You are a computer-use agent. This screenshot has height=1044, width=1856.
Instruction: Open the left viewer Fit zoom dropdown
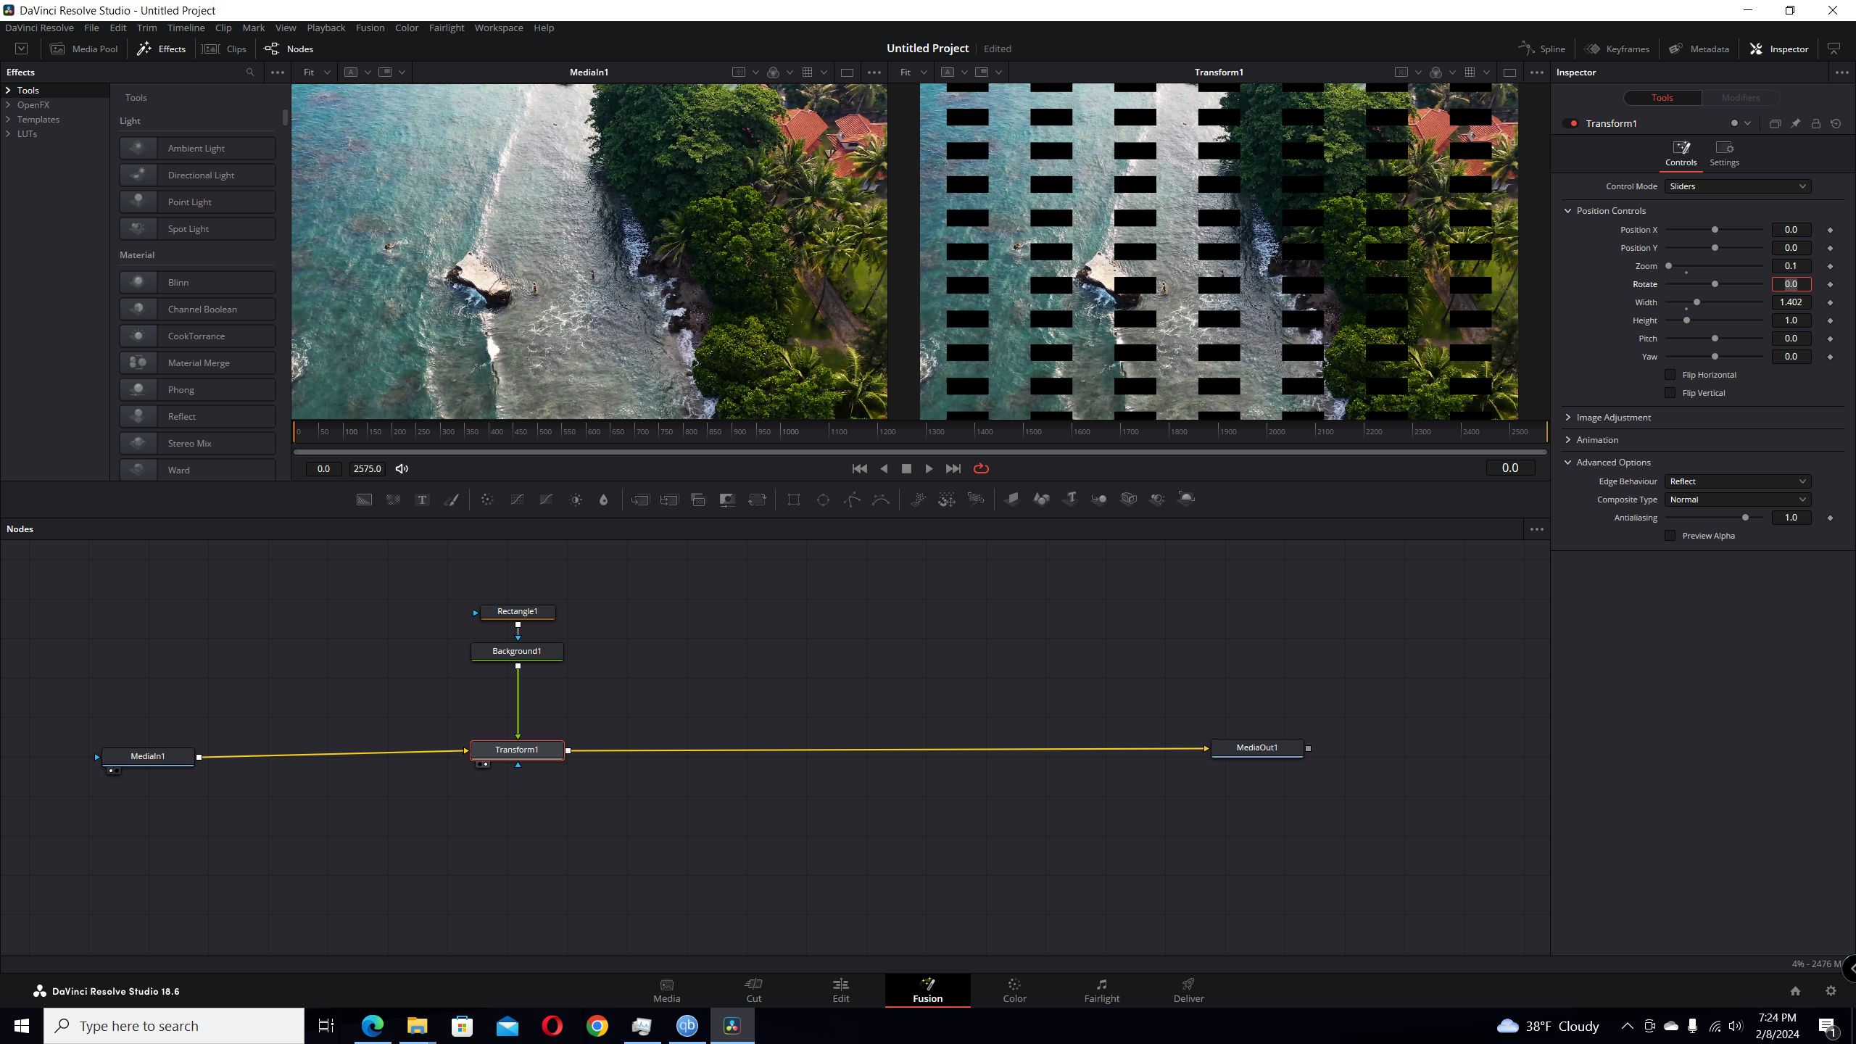pos(317,72)
